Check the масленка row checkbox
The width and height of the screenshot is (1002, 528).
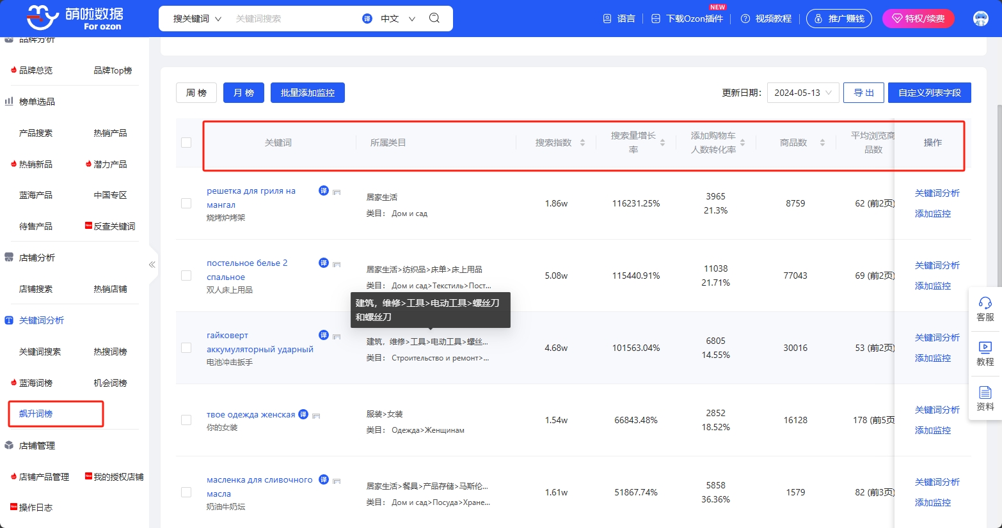[186, 492]
